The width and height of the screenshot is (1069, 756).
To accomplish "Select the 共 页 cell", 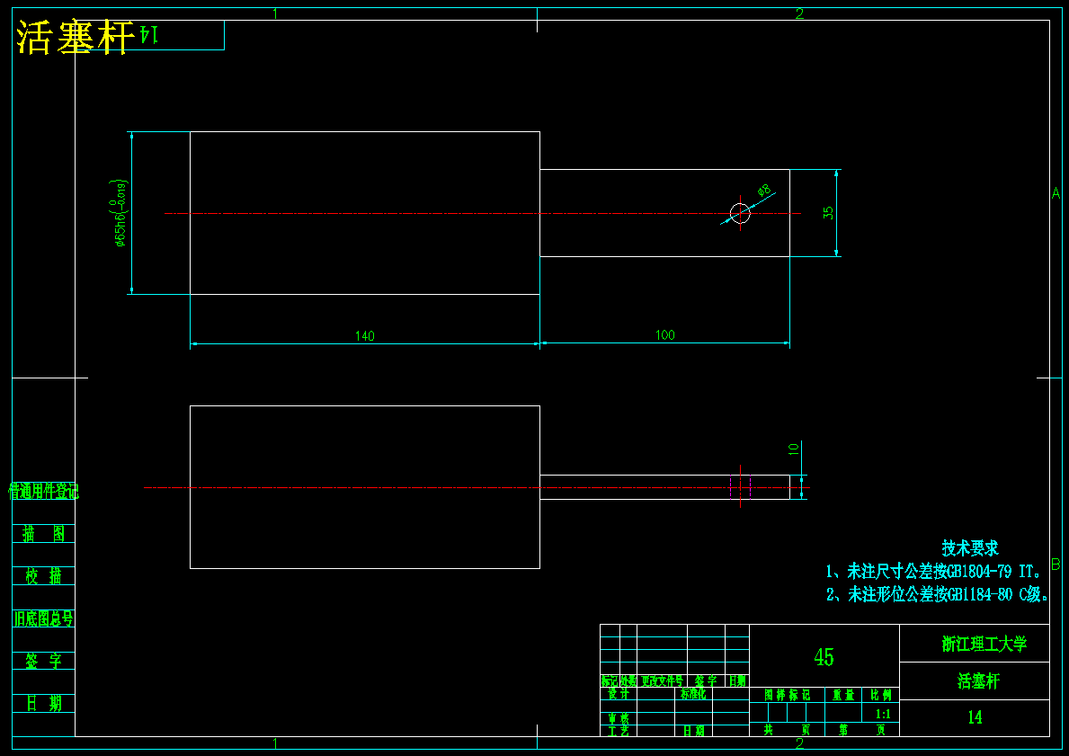I will pyautogui.click(x=787, y=729).
